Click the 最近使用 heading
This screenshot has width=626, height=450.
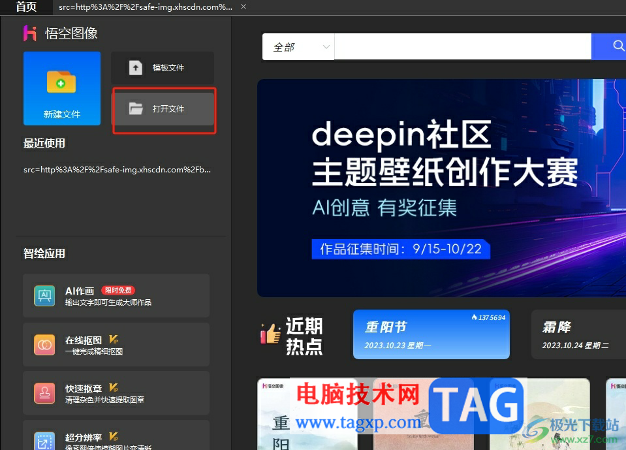tap(44, 143)
